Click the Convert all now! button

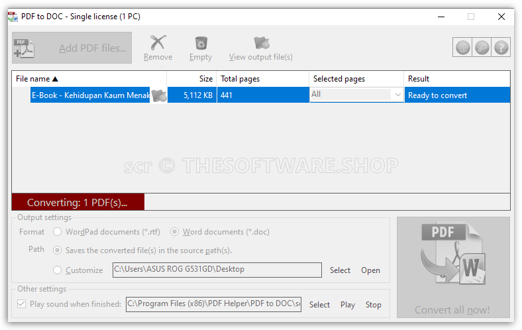click(x=453, y=268)
